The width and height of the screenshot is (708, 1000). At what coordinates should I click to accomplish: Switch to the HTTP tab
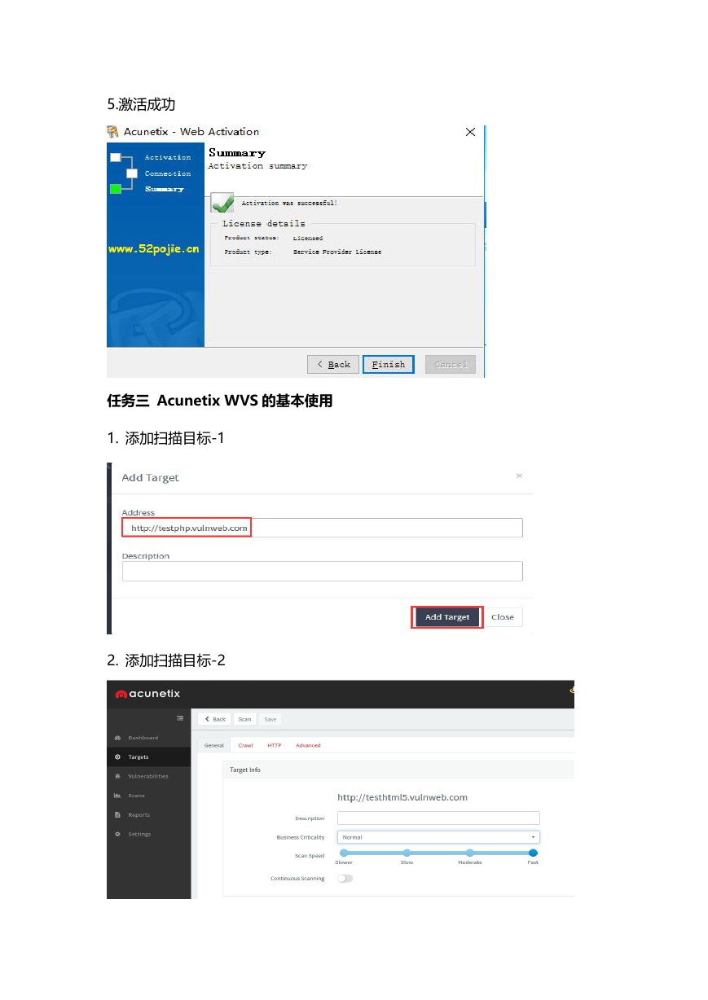[x=275, y=745]
